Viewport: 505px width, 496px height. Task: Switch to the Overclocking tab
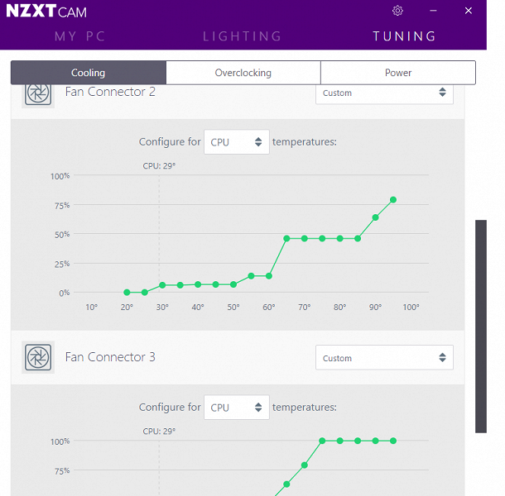pyautogui.click(x=243, y=73)
